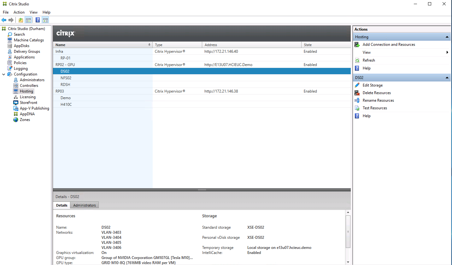This screenshot has width=452, height=265.
Task: Click Rename Resources action link
Action: pos(378,100)
